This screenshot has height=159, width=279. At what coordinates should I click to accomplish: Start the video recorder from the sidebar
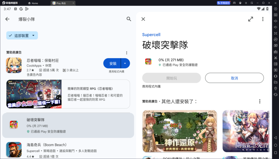[x=276, y=64]
